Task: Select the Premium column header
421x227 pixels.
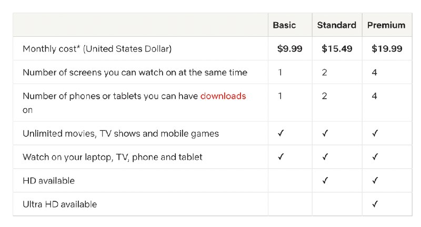Action: click(x=386, y=25)
